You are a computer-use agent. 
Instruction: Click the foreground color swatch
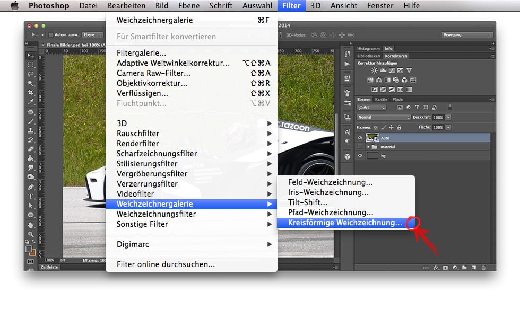click(x=29, y=249)
